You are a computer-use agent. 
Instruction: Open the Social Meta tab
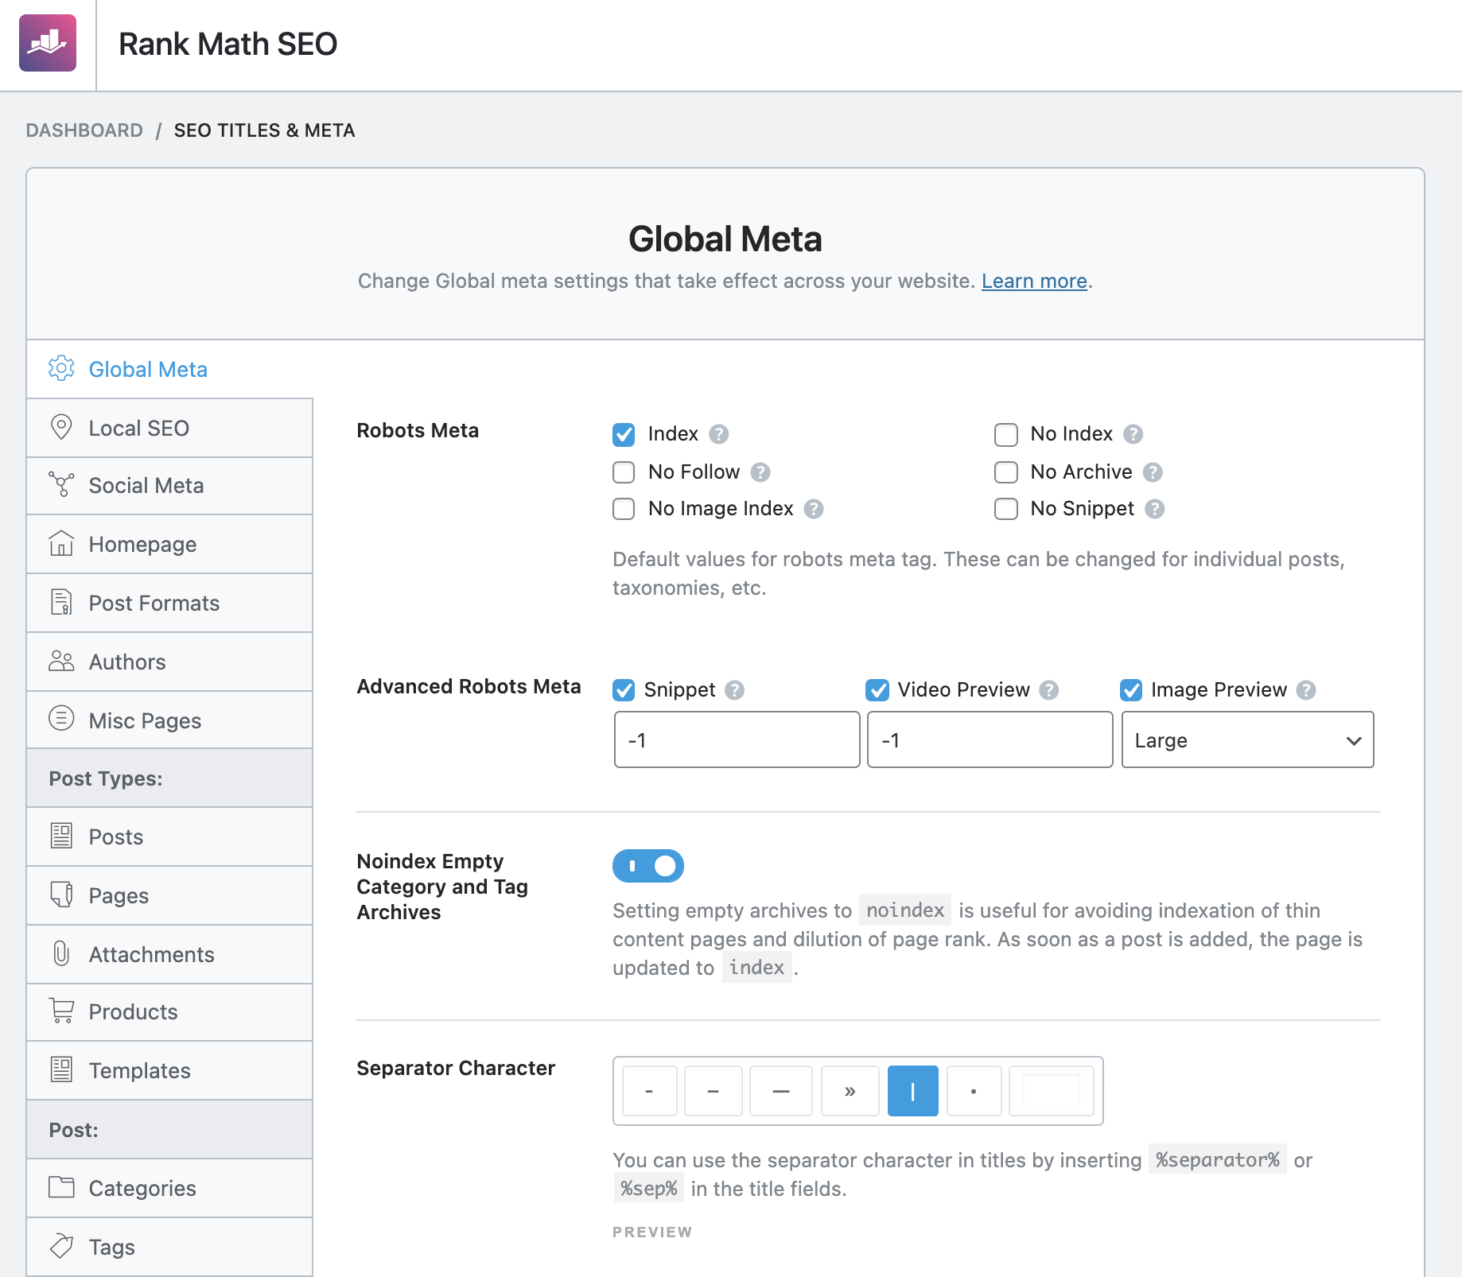pyautogui.click(x=169, y=485)
